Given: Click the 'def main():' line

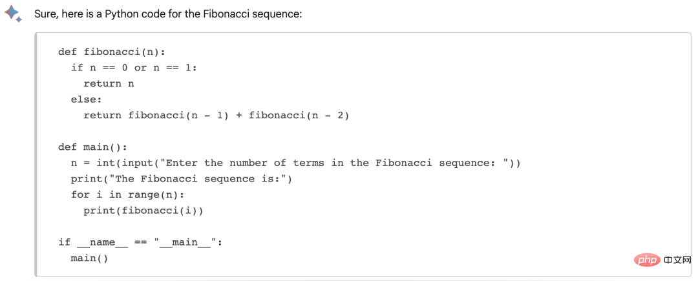Looking at the screenshot, I should pyautogui.click(x=92, y=147).
